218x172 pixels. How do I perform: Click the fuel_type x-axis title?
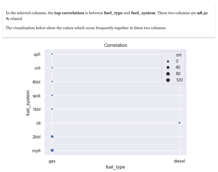(115, 167)
